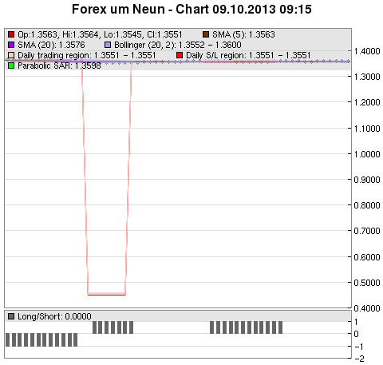Click the red OHLC legend color swatch
Image resolution: width=383 pixels, height=365 pixels.
coord(11,34)
